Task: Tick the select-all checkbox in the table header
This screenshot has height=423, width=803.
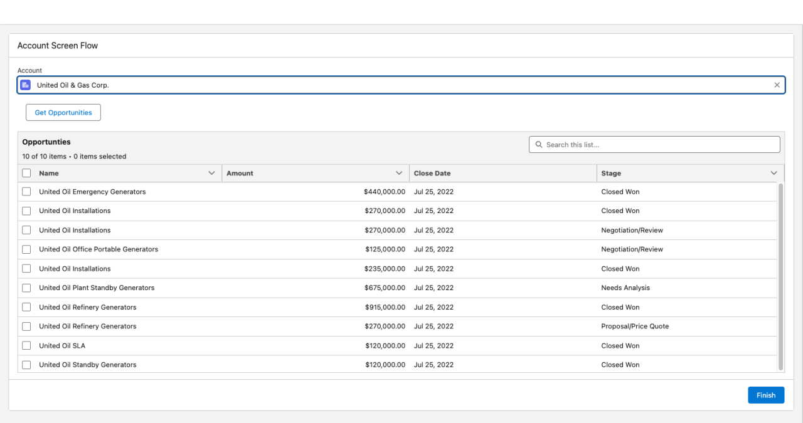Action: pyautogui.click(x=26, y=173)
